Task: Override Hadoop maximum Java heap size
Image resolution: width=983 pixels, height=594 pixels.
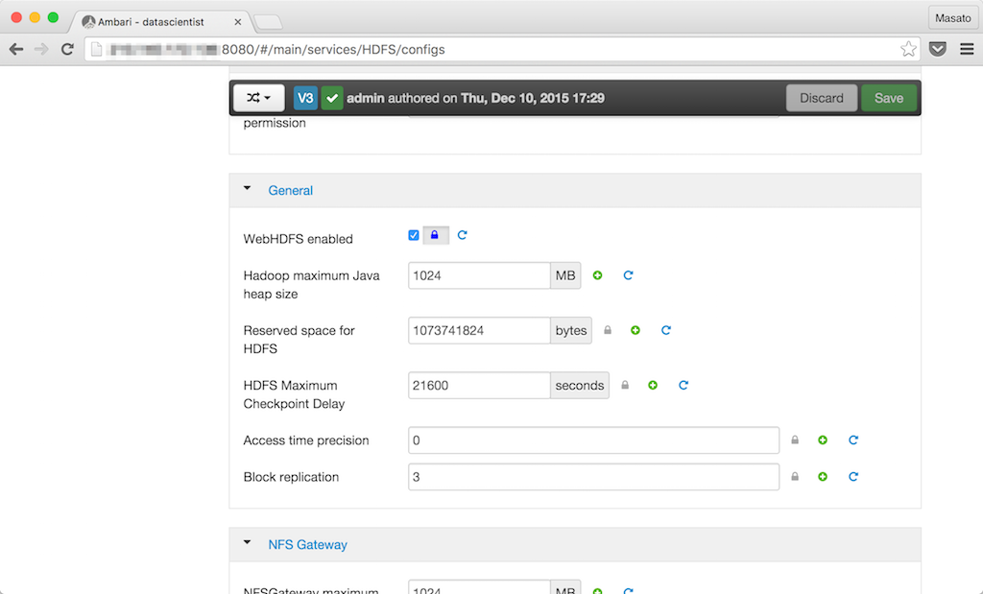Action: 597,275
